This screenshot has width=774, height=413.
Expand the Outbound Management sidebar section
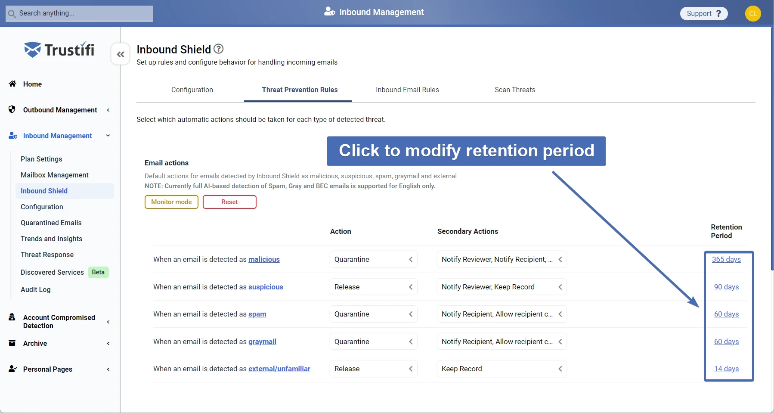pyautogui.click(x=108, y=110)
